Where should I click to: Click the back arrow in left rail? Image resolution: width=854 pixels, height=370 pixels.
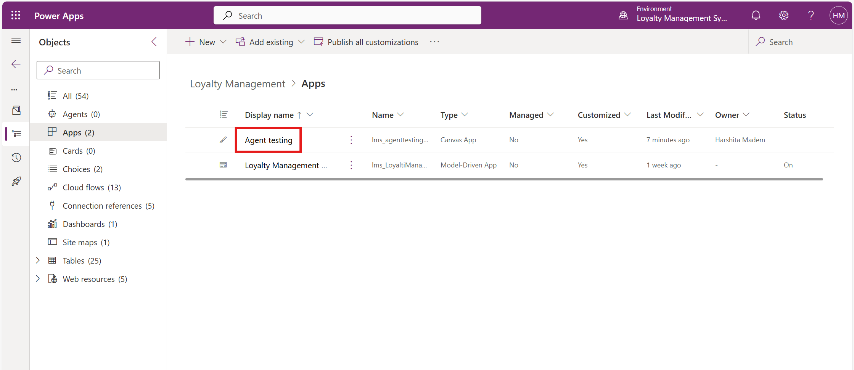click(16, 64)
